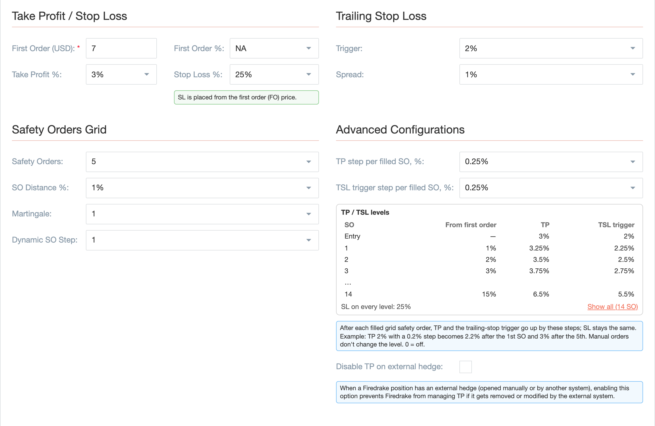The image size is (655, 426).
Task: Click the 3.5% TP value for SO 2
Action: coord(541,260)
